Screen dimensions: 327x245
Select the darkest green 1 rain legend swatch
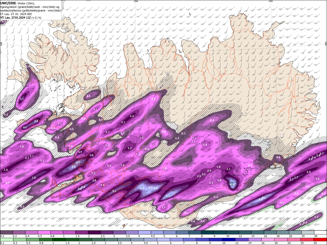[x=59, y=239]
